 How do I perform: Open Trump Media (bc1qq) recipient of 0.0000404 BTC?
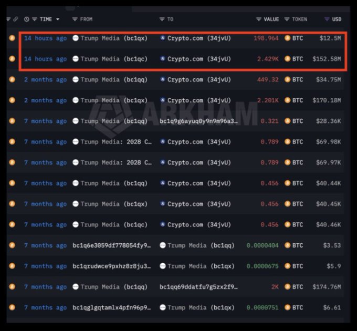[x=201, y=245]
